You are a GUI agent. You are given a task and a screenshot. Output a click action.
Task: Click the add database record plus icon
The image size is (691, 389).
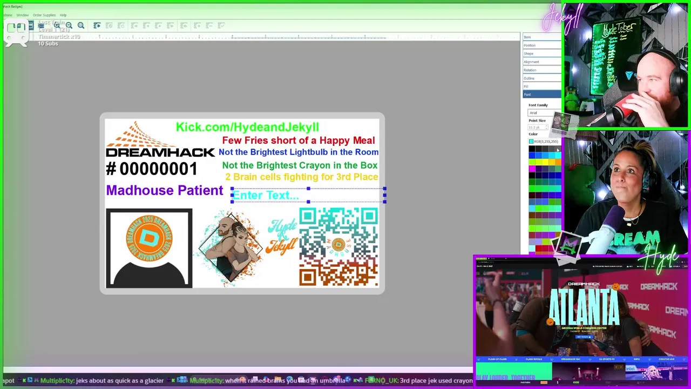(197, 25)
